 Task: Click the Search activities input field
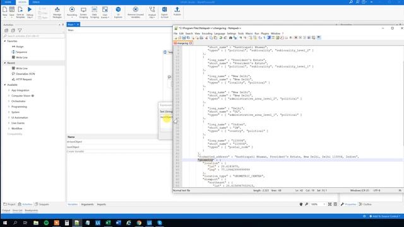click(x=33, y=36)
